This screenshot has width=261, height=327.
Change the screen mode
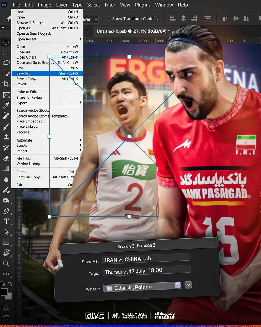(x=6, y=318)
